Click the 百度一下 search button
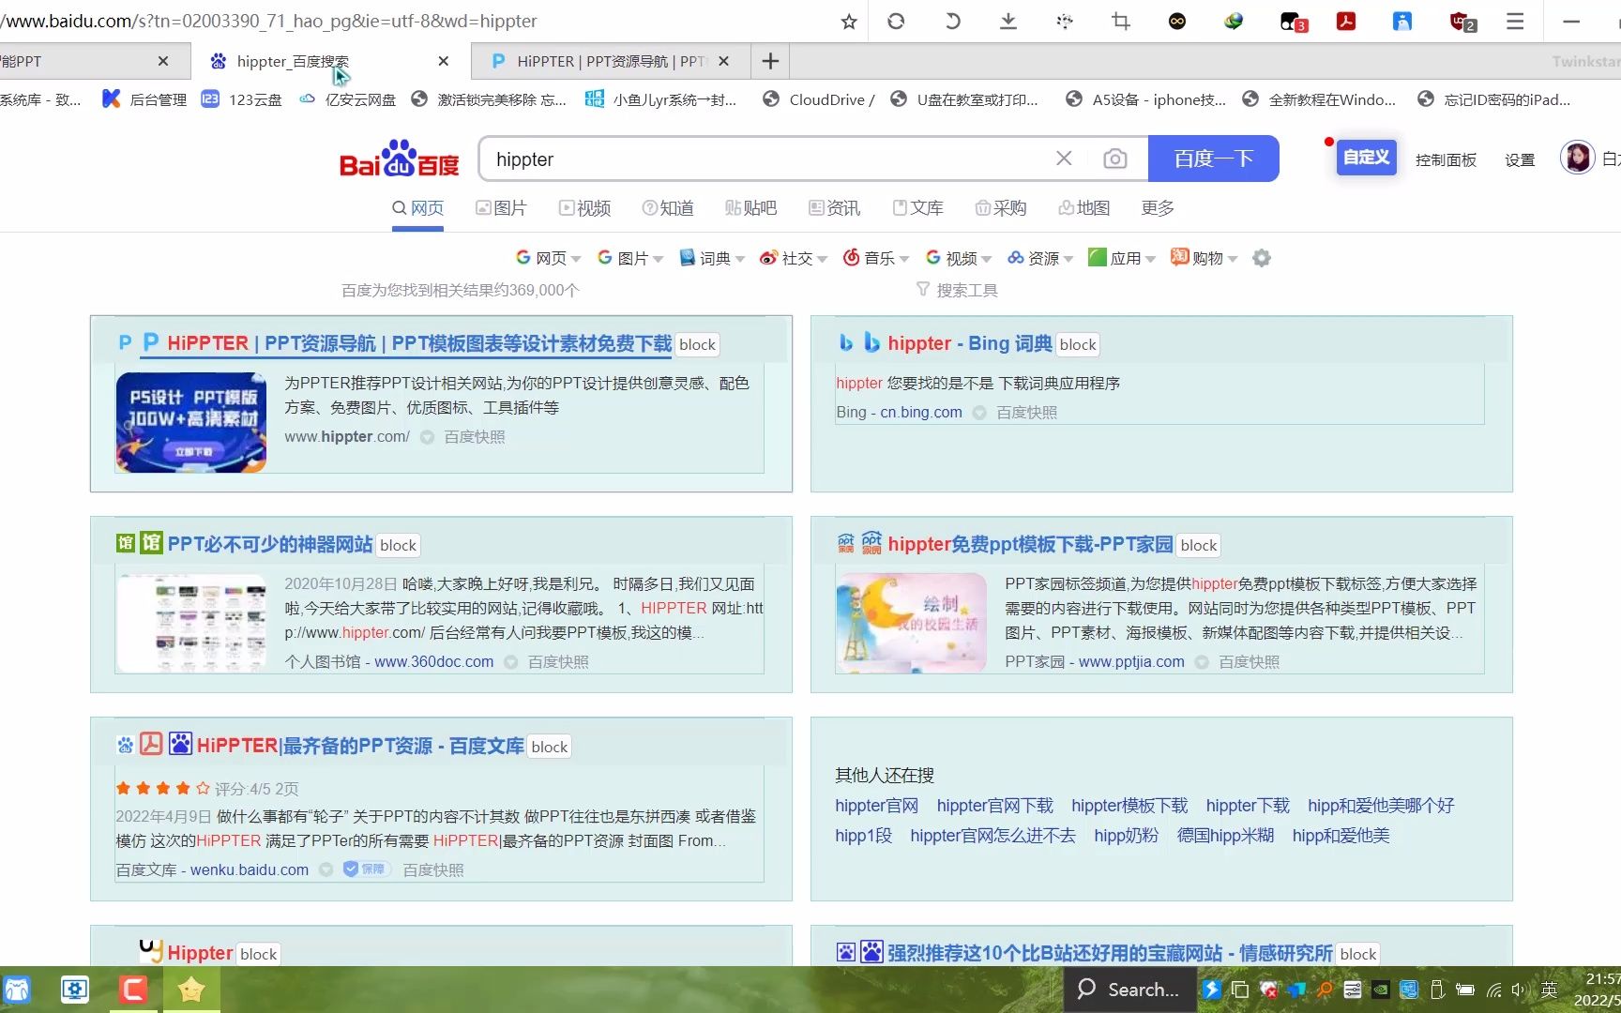 pos(1213,159)
